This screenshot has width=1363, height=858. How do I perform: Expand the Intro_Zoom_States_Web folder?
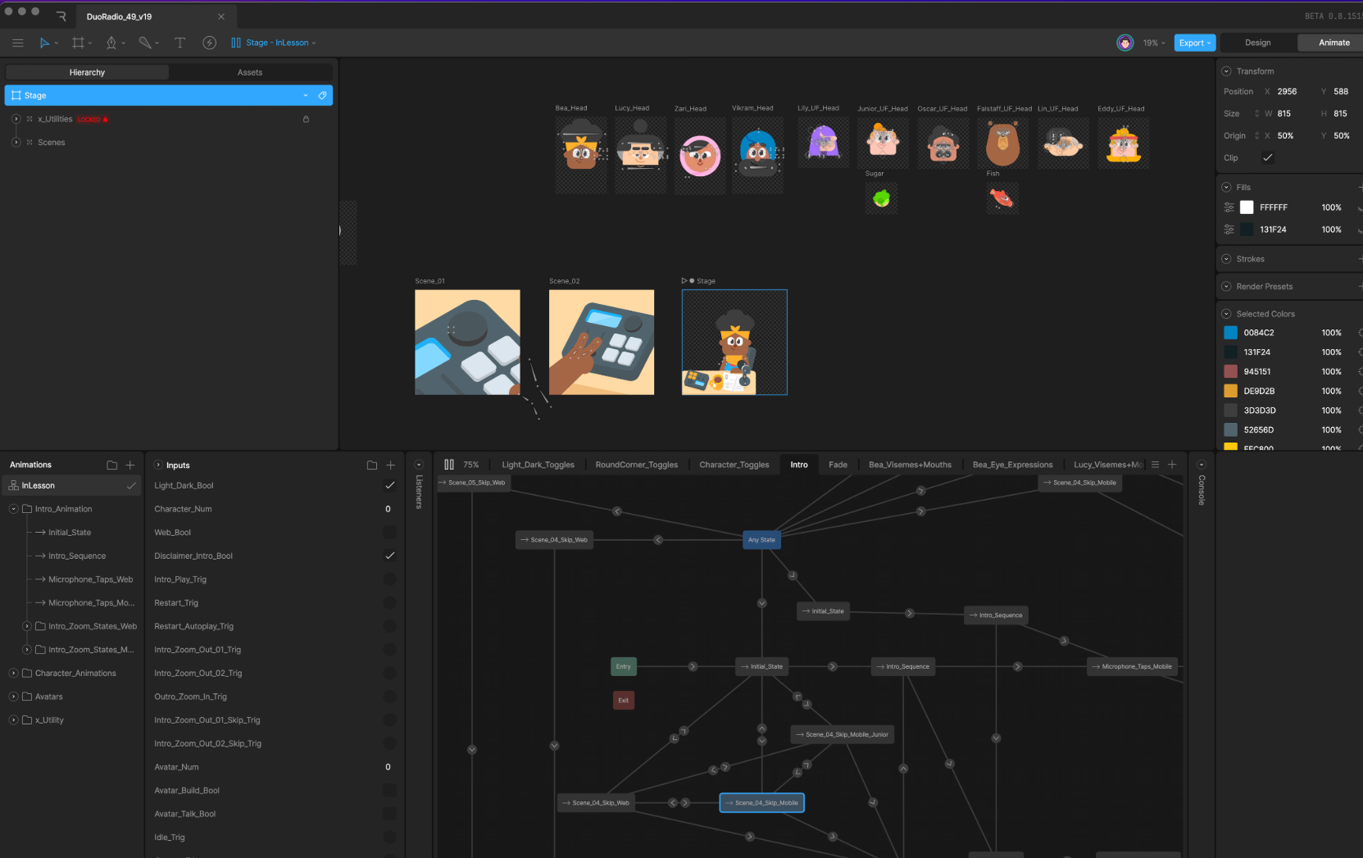27,627
